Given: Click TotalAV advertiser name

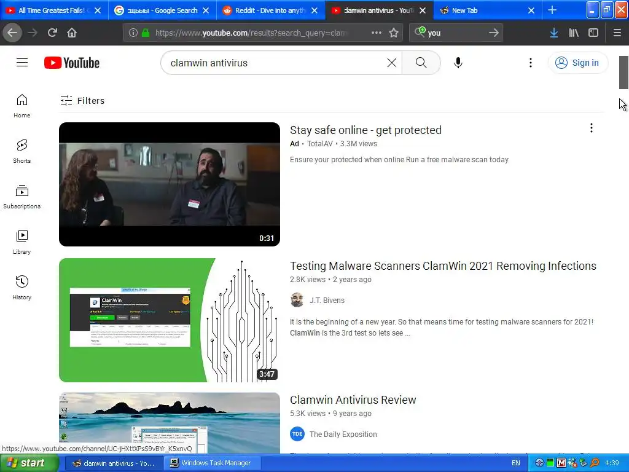Looking at the screenshot, I should click(319, 144).
